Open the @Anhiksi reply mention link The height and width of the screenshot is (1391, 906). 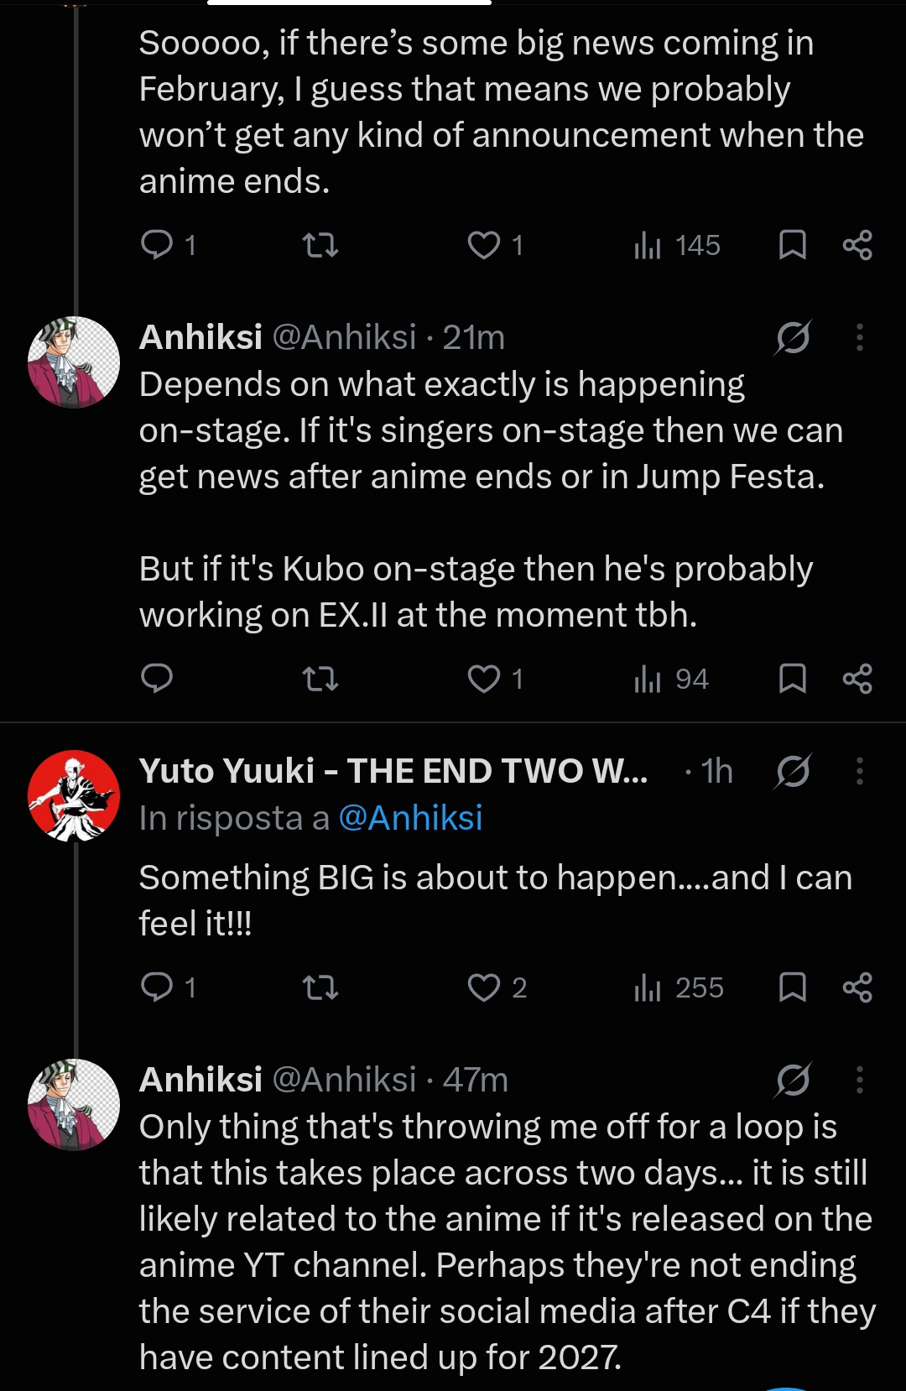(x=410, y=818)
